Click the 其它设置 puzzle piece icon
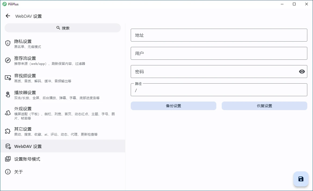 click(8, 131)
